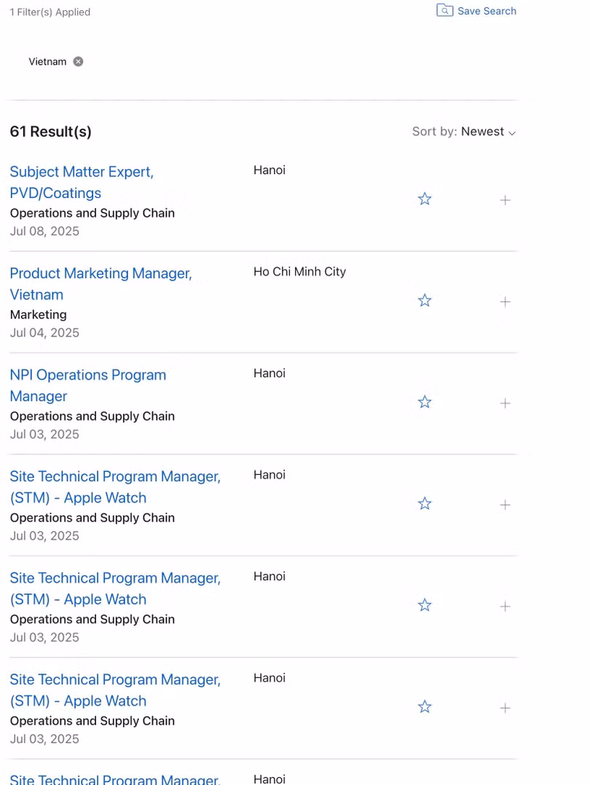Image resolution: width=590 pixels, height=785 pixels.
Task: Expand the second Site Technical Program Manager row
Action: pos(506,606)
